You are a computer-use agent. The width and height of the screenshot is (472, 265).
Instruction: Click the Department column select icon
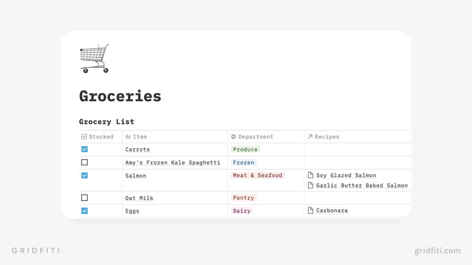pyautogui.click(x=234, y=137)
